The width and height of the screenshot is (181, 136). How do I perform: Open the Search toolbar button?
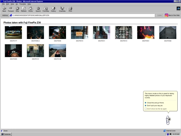pos(38,9)
